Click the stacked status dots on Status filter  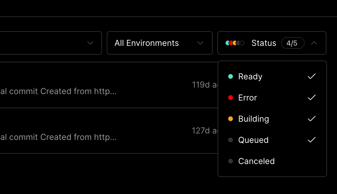(234, 43)
